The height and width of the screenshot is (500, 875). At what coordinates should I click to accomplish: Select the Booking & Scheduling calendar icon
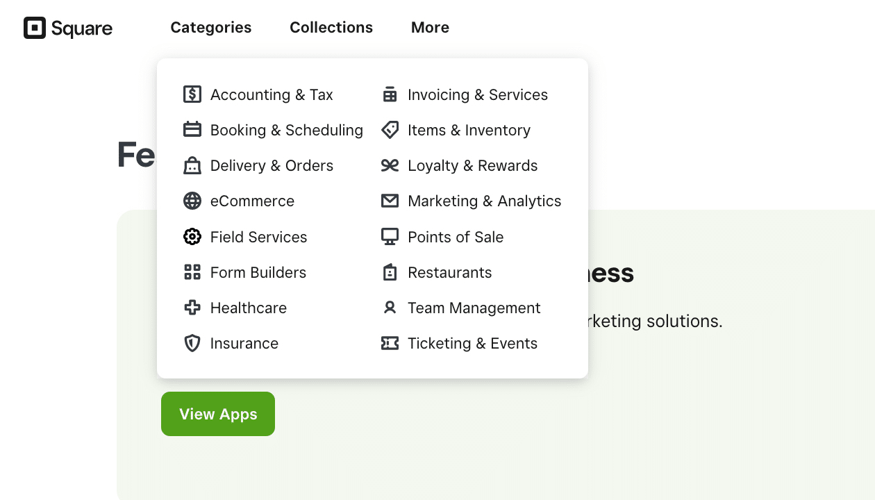(x=192, y=130)
